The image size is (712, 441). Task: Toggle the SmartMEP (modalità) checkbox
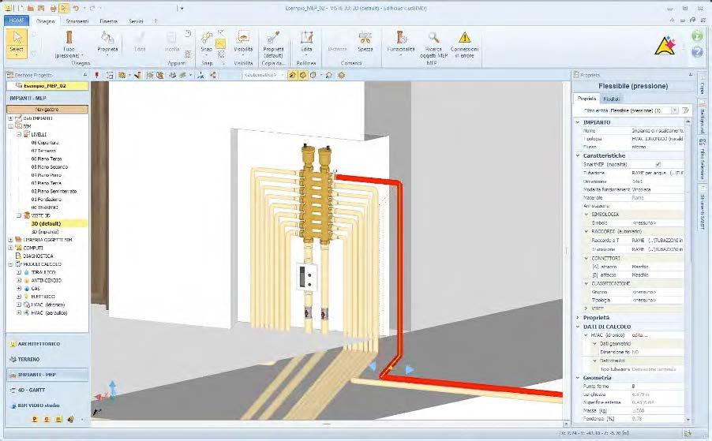pyautogui.click(x=658, y=164)
